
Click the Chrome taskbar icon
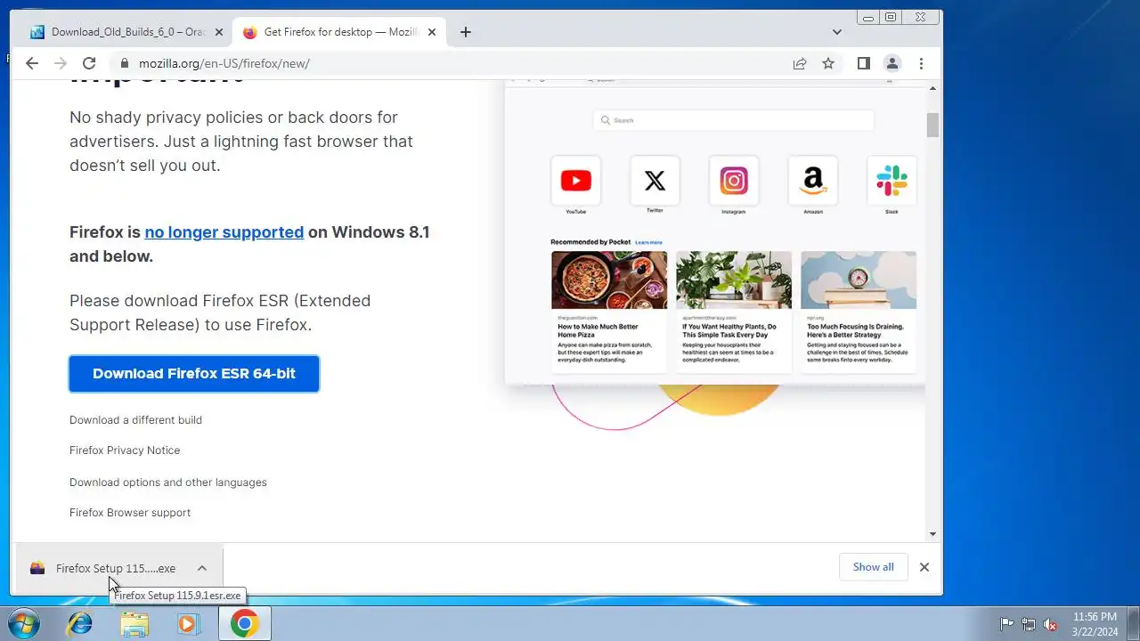(244, 624)
